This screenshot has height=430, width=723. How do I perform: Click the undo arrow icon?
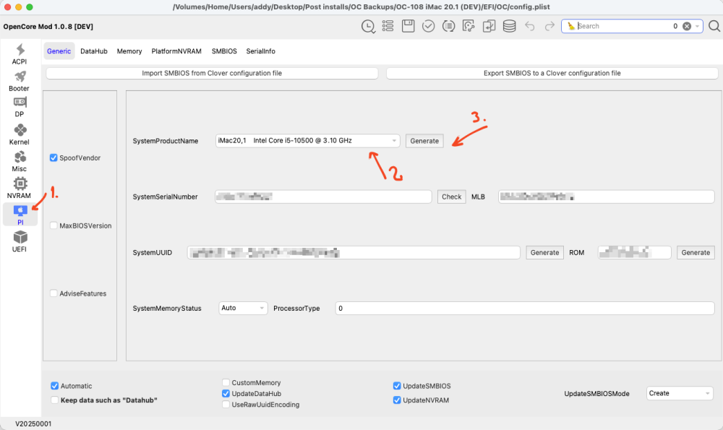coord(529,26)
